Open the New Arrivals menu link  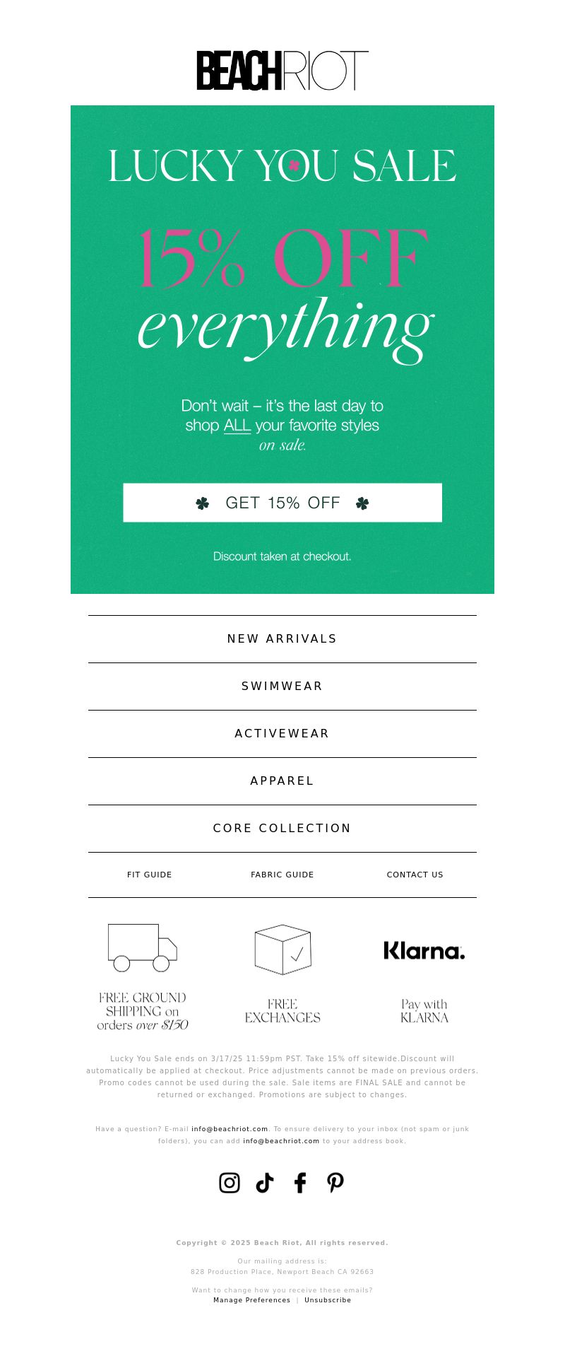282,639
